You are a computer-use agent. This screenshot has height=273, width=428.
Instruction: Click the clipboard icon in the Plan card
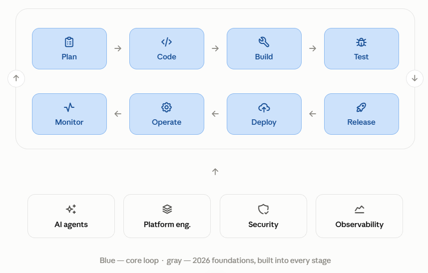69,42
